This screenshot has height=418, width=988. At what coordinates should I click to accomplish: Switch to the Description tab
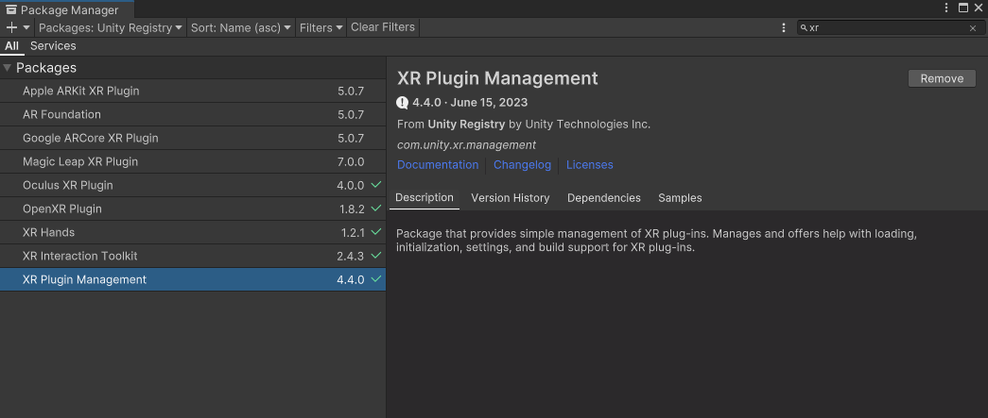point(425,198)
